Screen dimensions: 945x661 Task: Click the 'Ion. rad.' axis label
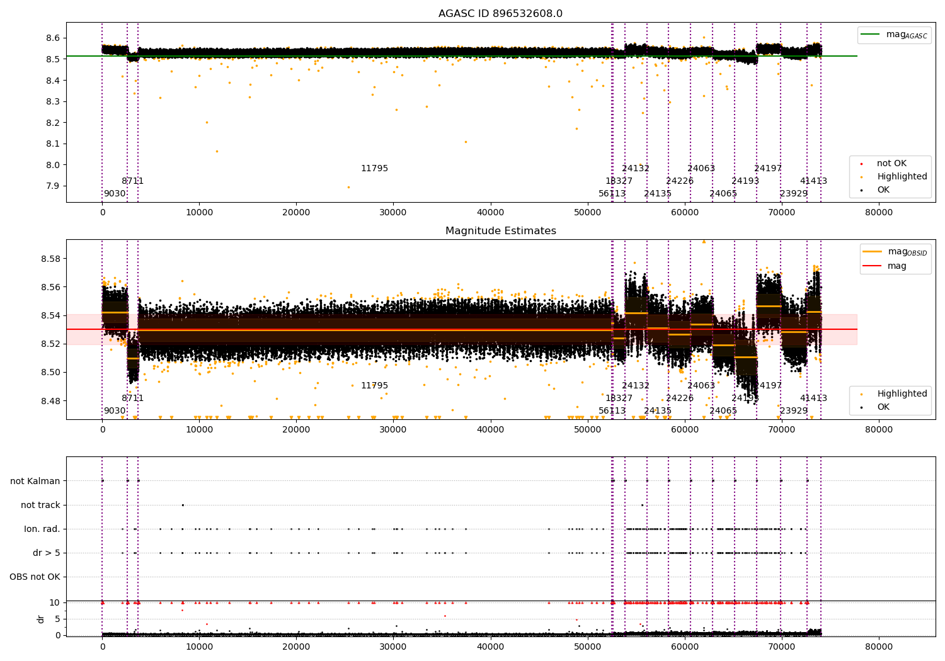coord(42,529)
